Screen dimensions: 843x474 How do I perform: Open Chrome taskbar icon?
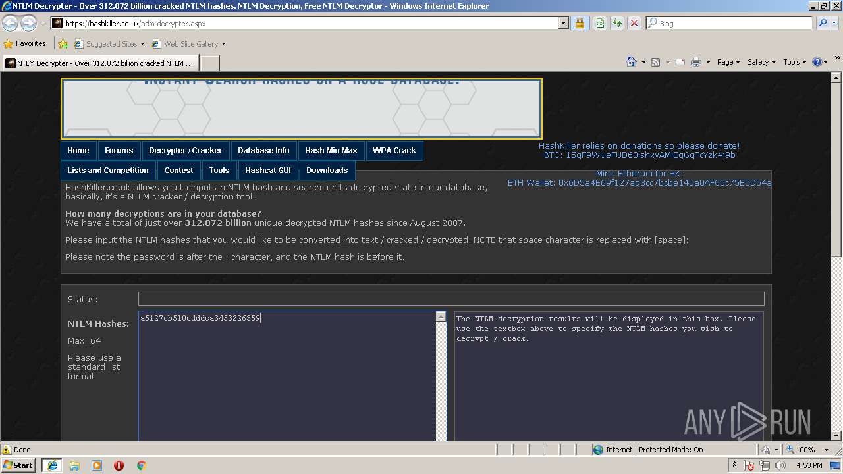point(141,465)
